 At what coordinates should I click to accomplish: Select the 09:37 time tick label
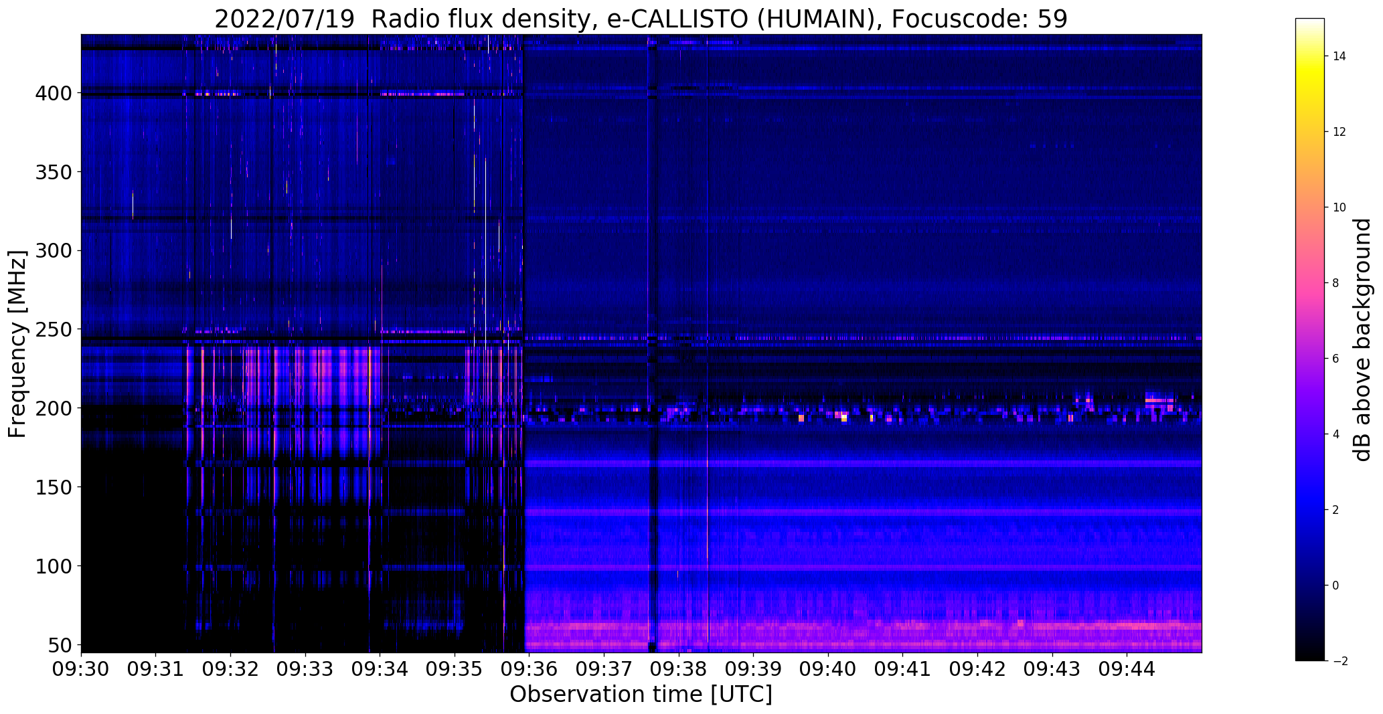[x=604, y=669]
